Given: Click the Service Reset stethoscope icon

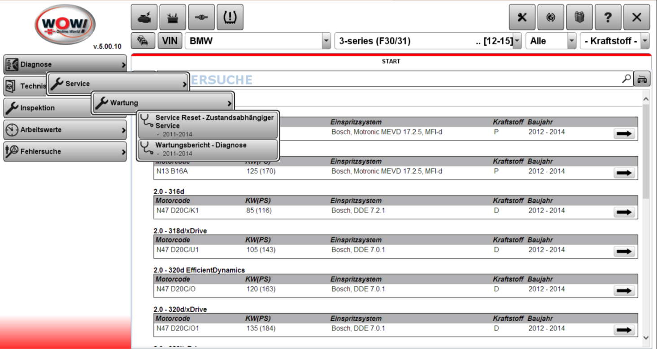Looking at the screenshot, I should click(x=147, y=121).
